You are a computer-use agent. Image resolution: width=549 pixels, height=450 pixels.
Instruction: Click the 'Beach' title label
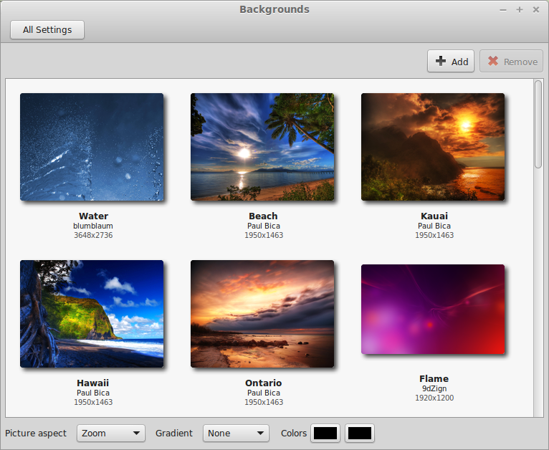pos(263,216)
